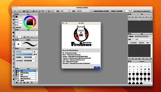Click the foreground color swatch
Image resolution: width=161 pixels, height=92 pixels.
click(16, 17)
